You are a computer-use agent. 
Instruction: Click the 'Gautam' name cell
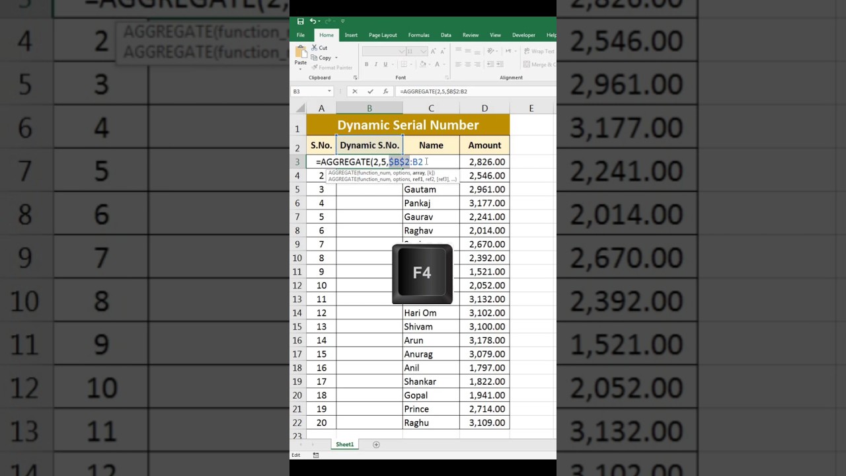click(431, 189)
